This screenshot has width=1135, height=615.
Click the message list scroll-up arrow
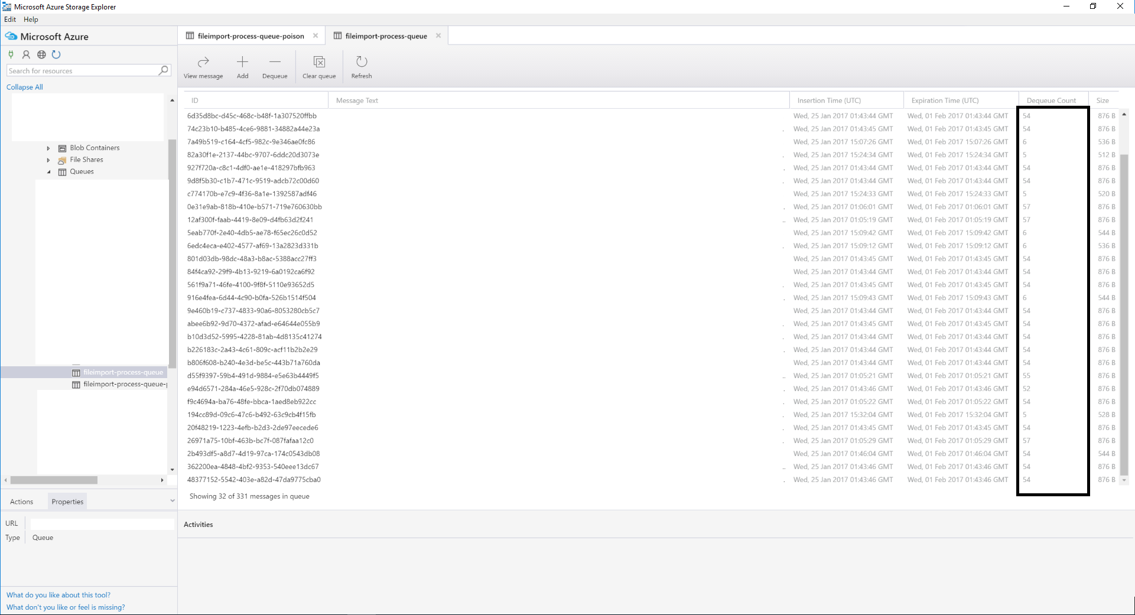point(1124,115)
